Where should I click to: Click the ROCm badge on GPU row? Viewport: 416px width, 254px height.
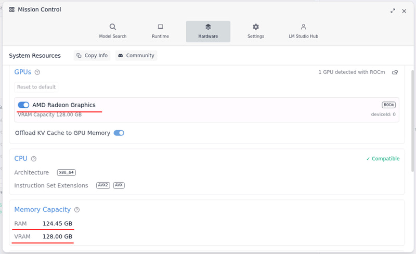388,105
